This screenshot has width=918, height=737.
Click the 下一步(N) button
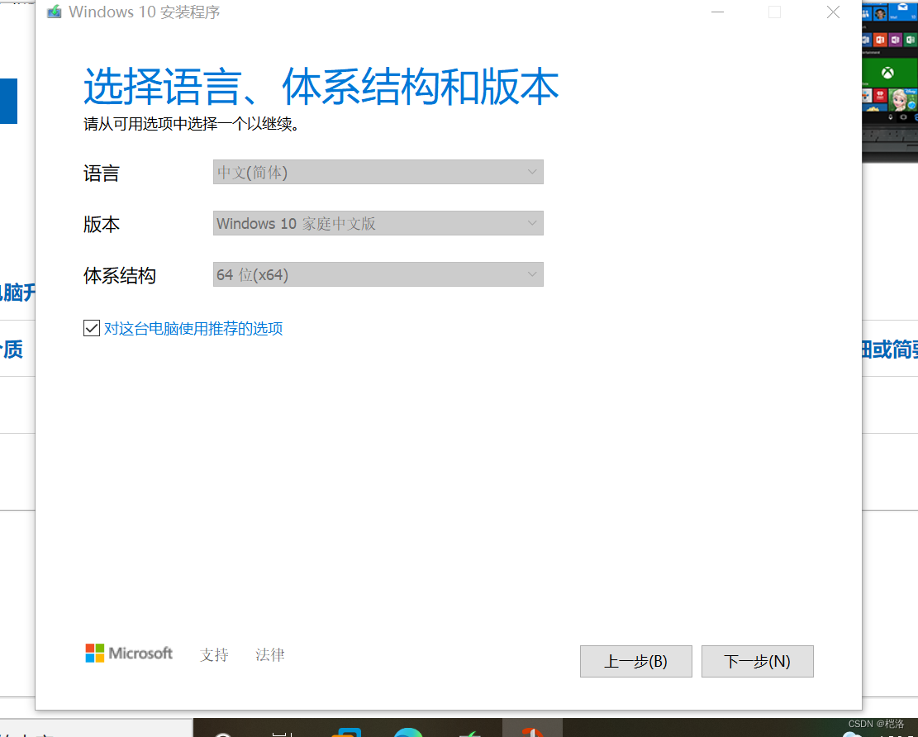click(757, 662)
